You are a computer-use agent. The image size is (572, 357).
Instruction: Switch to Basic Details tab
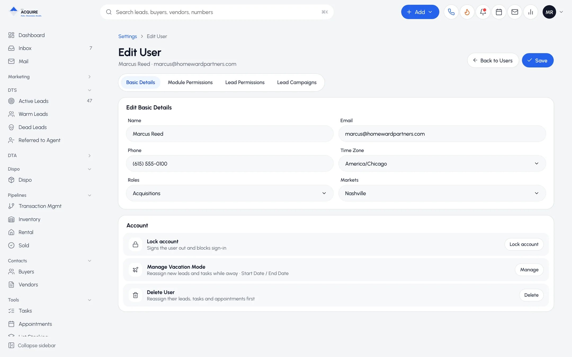141,83
